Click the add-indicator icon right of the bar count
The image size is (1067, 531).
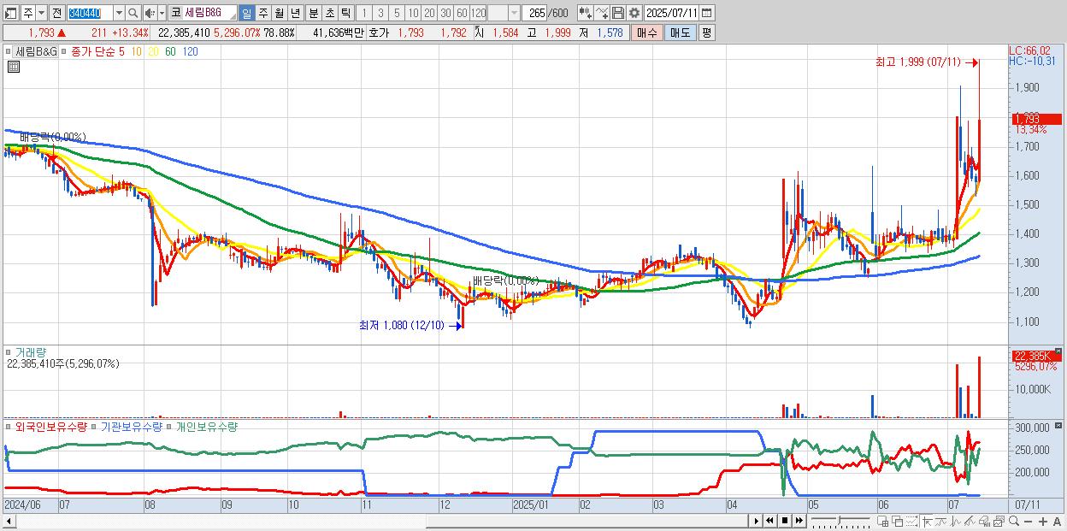click(585, 13)
